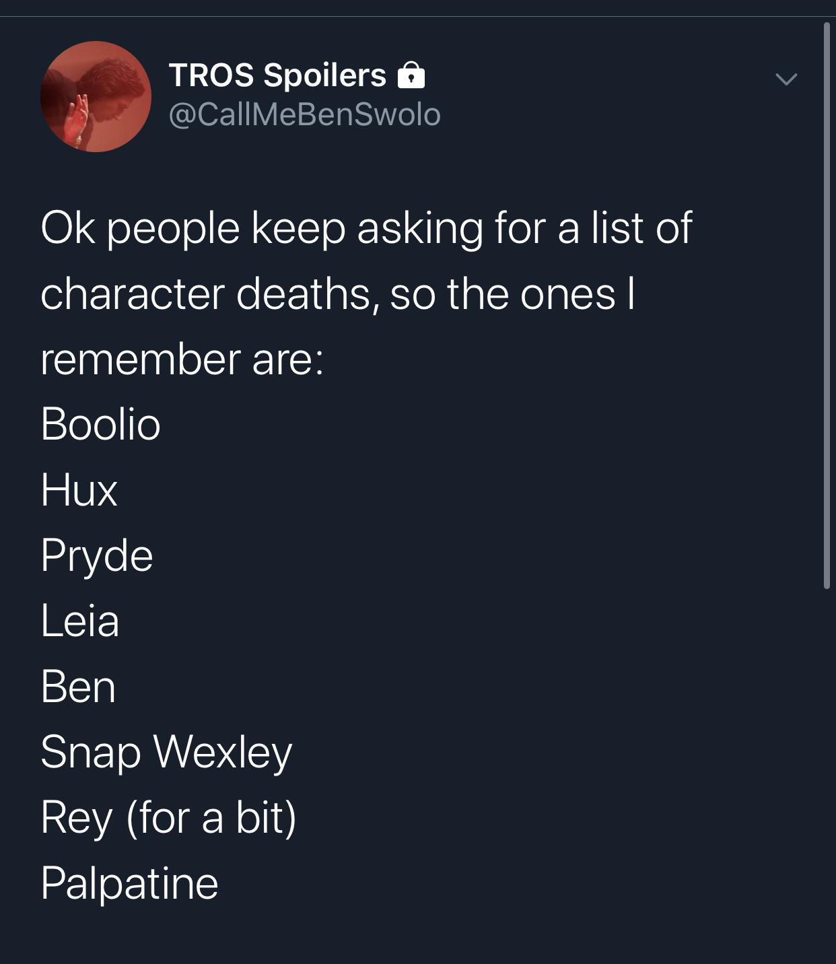Click the words "the ones I"
The height and width of the screenshot is (964, 836).
(541, 294)
